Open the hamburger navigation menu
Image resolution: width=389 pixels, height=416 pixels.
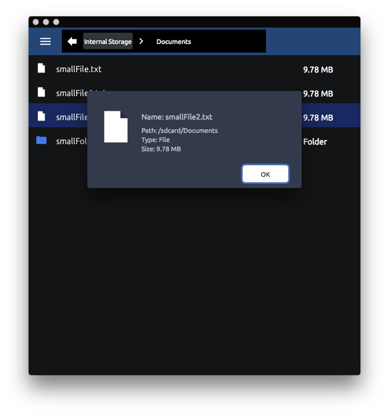[45, 41]
